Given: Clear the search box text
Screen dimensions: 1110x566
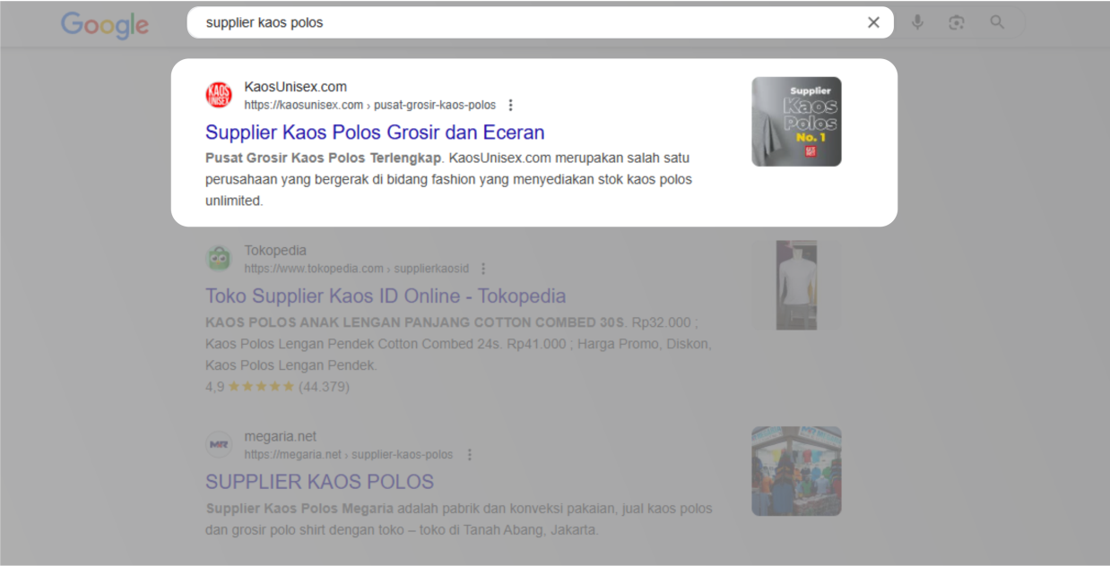Looking at the screenshot, I should coord(873,22).
